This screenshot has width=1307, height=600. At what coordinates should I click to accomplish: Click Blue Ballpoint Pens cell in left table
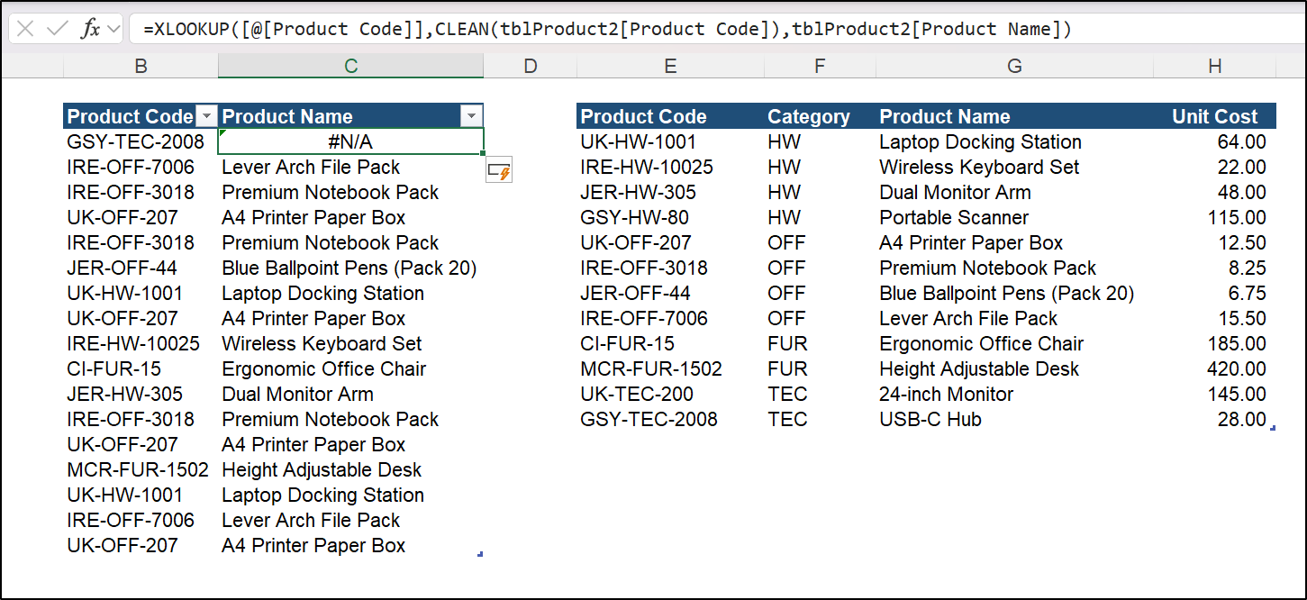[x=349, y=268]
